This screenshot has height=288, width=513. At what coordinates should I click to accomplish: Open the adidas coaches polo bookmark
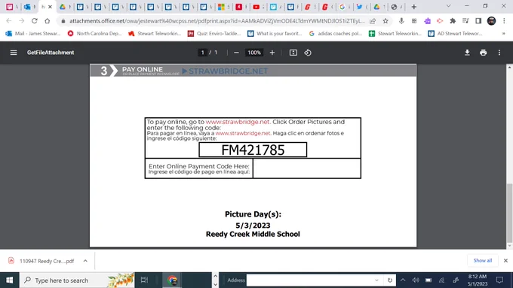336,34
